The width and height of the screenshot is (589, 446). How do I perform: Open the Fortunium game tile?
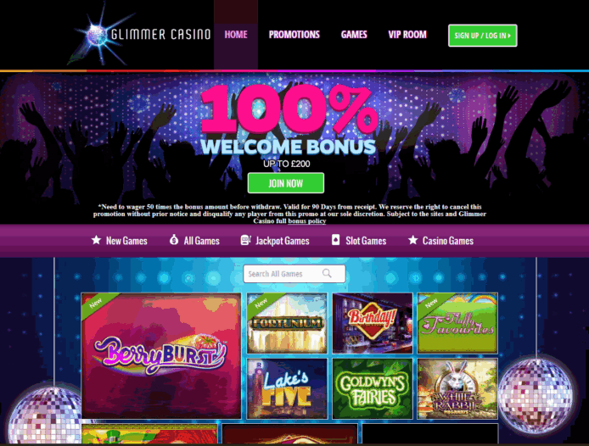287,323
